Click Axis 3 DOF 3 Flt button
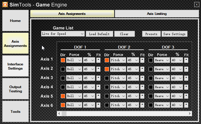Screen dimensions: 201x124 tap(186, 78)
